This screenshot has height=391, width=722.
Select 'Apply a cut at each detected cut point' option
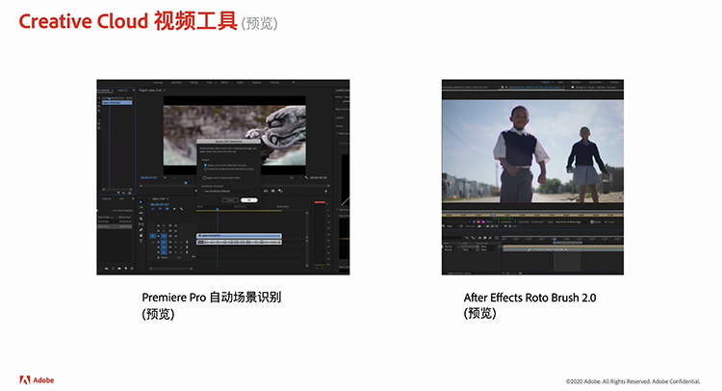(225, 165)
